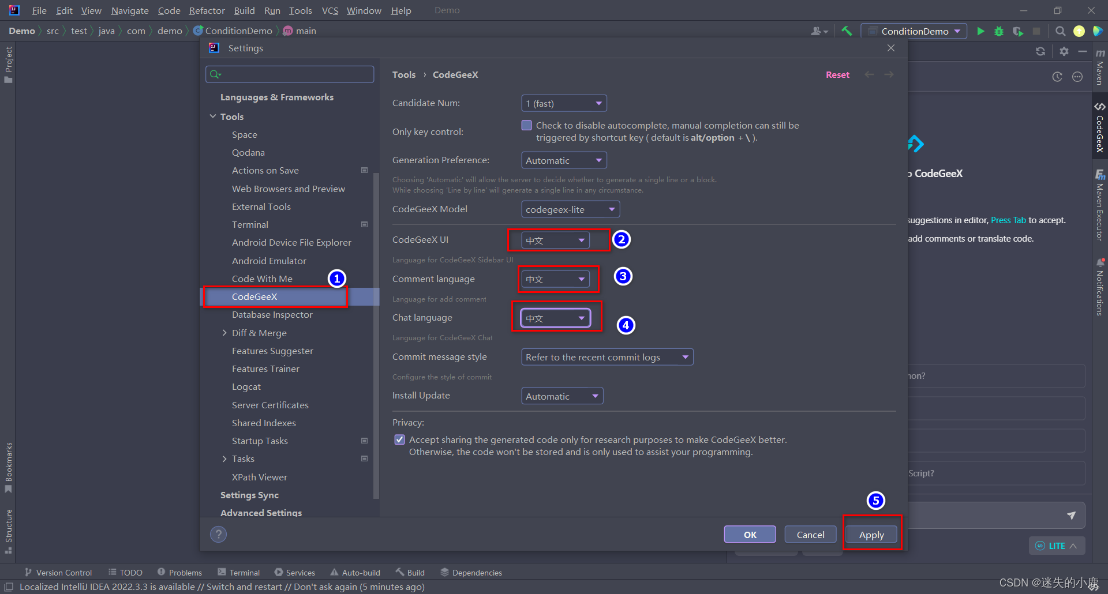Open the File menu
1108x594 pixels.
click(39, 10)
